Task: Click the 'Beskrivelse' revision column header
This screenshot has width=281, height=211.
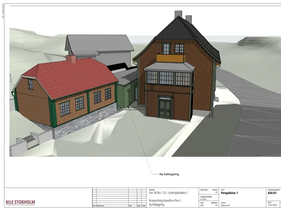Action: [100, 206]
